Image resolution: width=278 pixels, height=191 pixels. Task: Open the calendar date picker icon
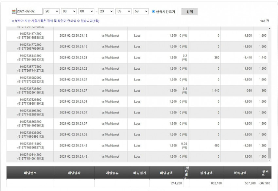(x=13, y=12)
